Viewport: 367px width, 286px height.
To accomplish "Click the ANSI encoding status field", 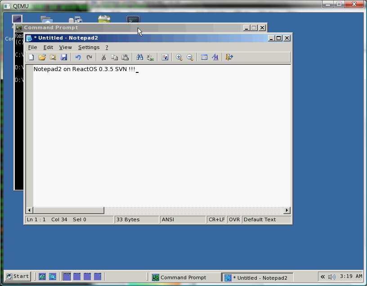I will coord(183,219).
